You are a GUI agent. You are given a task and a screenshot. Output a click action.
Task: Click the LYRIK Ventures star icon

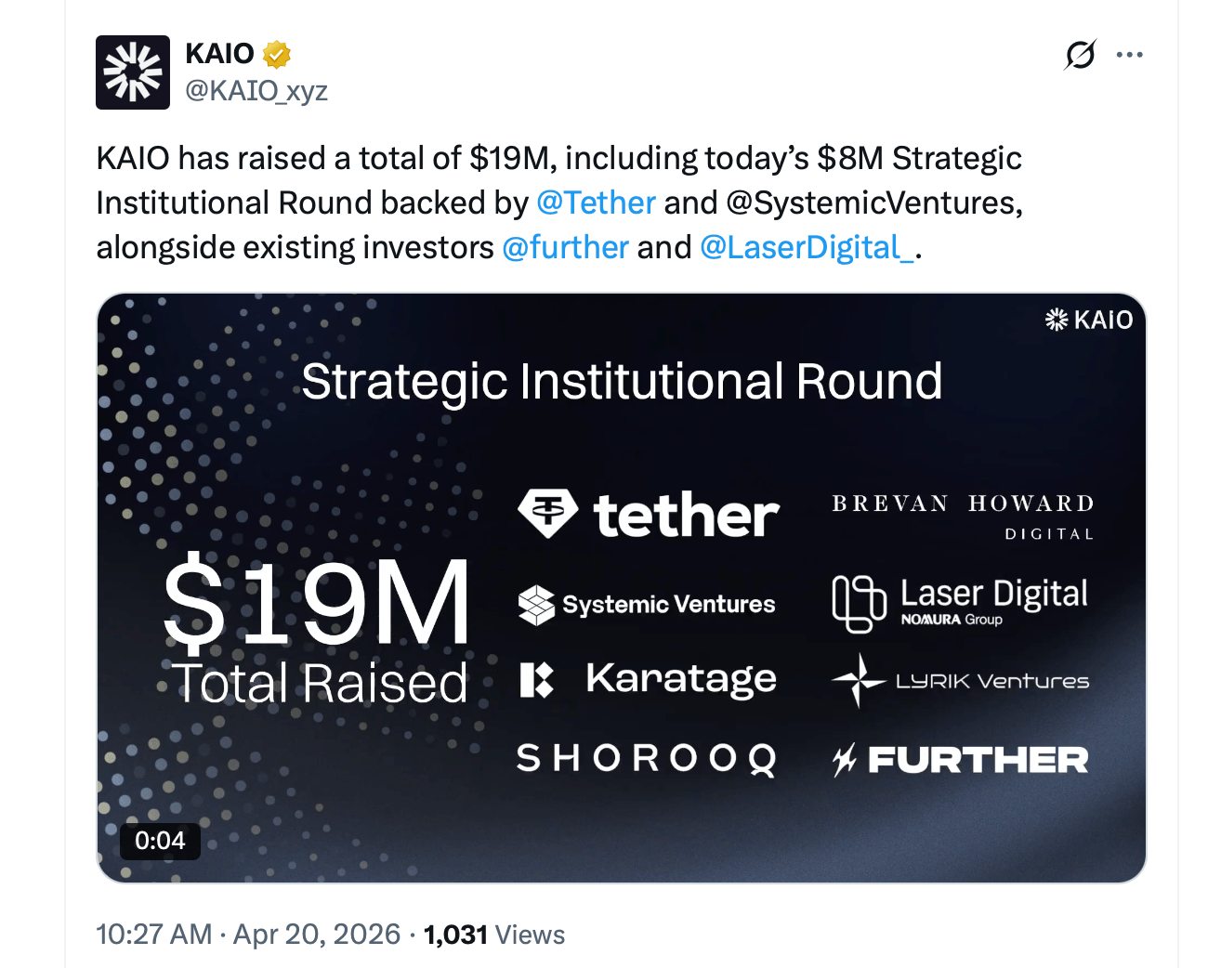pos(860,679)
